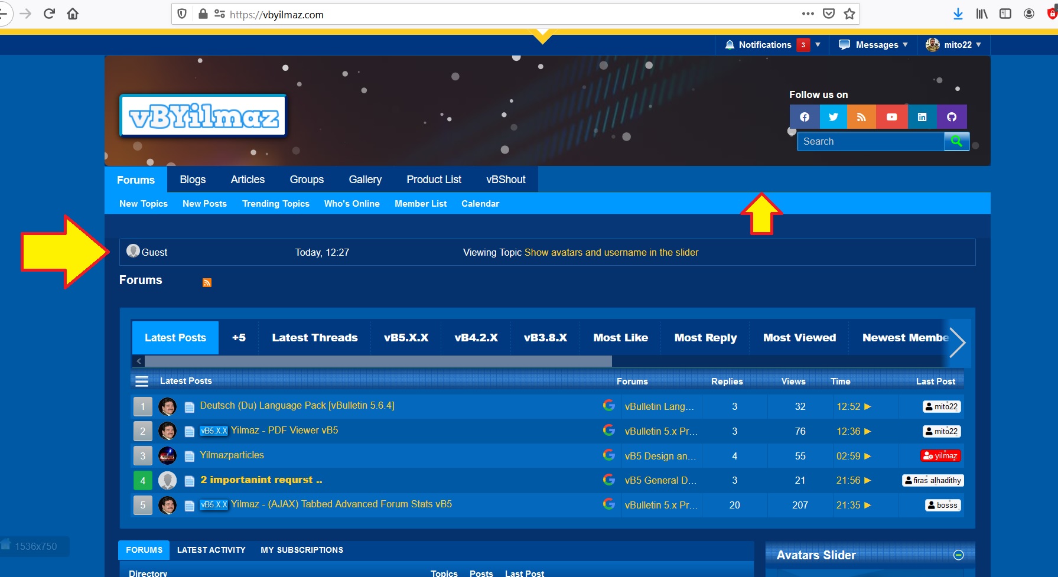
Task: Open the mito22 user menu arrow
Action: [x=978, y=45]
